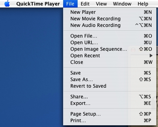Start a New Audio Recording

pos(110,25)
